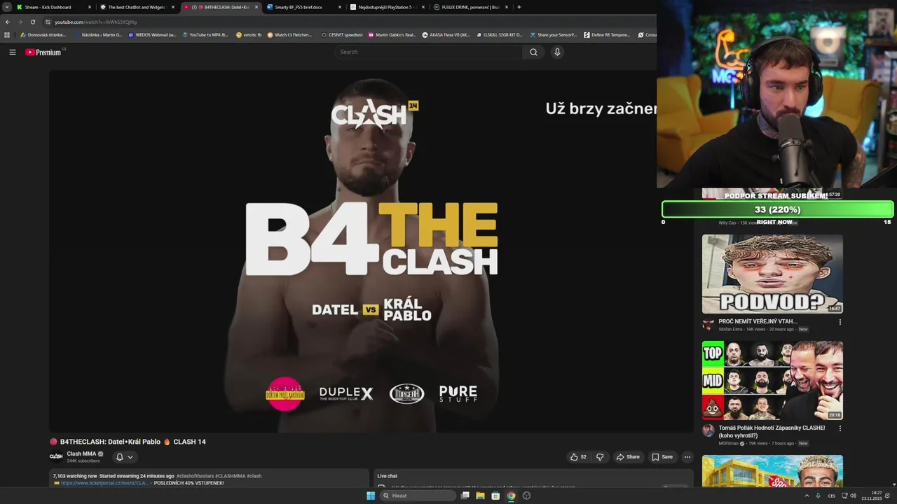
Task: Open Microsoft Store from the taskbar
Action: tap(495, 496)
